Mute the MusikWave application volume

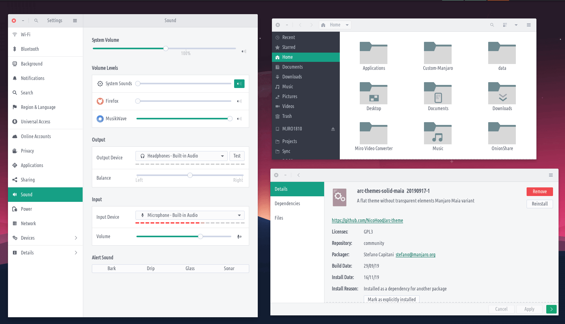(239, 119)
